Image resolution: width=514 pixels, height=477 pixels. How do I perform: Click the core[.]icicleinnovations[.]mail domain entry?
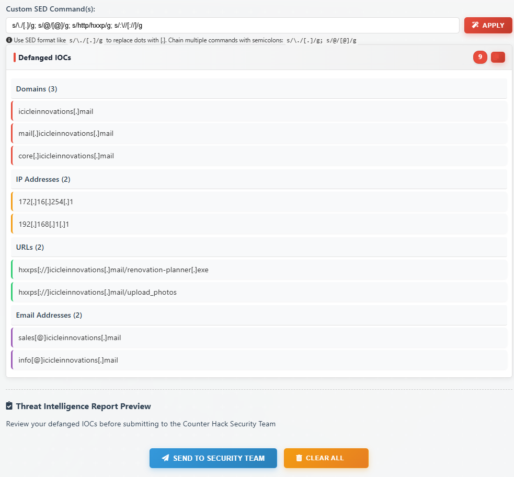[66, 156]
